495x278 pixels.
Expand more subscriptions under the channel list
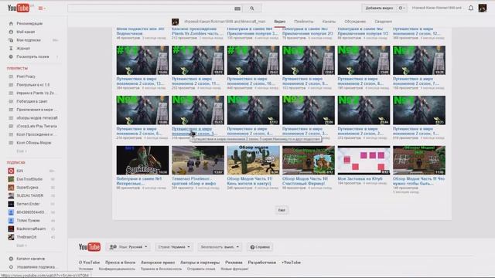pos(21,246)
